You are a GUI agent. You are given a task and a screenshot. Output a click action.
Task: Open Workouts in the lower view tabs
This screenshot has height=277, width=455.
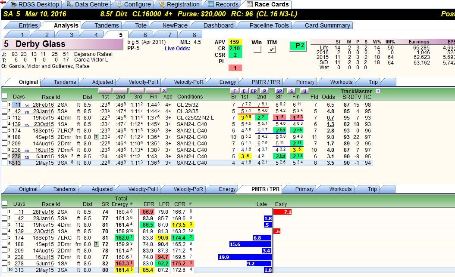(340, 189)
